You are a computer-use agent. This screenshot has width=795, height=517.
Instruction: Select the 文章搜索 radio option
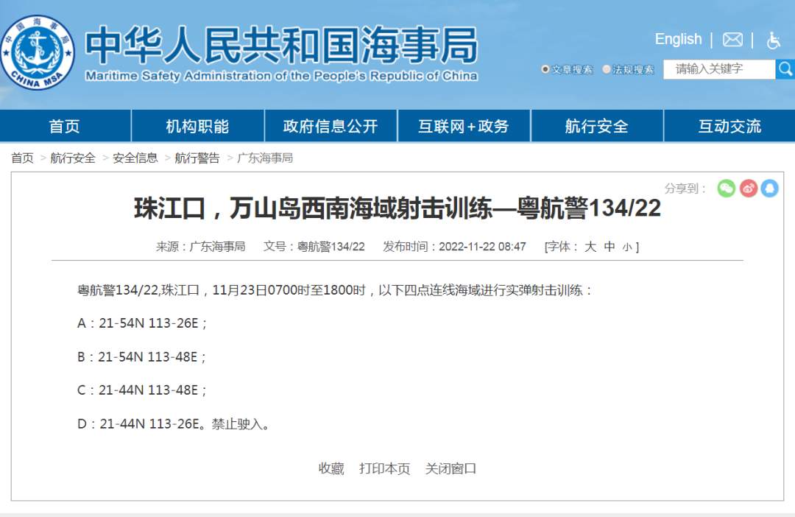[545, 69]
